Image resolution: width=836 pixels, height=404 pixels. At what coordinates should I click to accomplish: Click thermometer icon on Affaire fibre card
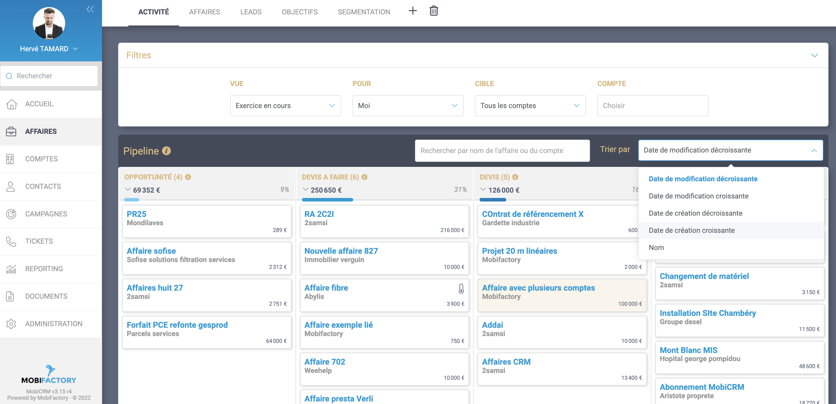pyautogui.click(x=461, y=288)
